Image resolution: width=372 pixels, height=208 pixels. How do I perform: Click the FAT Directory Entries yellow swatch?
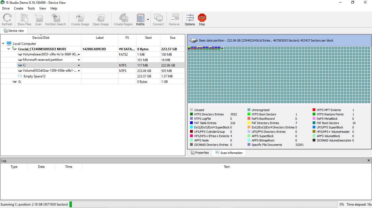click(x=249, y=123)
